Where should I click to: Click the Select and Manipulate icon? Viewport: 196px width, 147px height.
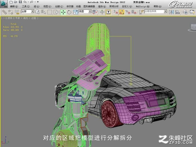(x=102, y=12)
